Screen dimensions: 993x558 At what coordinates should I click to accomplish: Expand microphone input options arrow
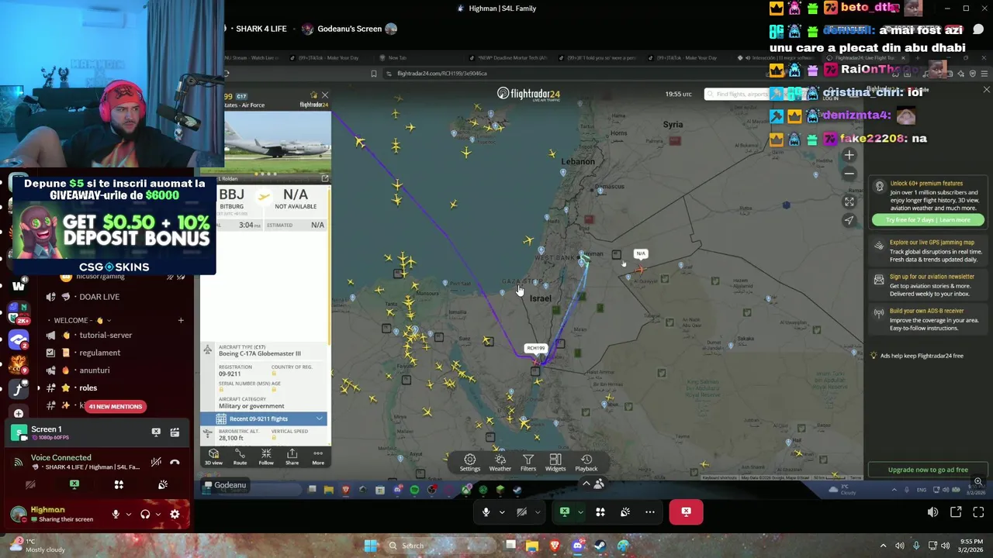502,512
